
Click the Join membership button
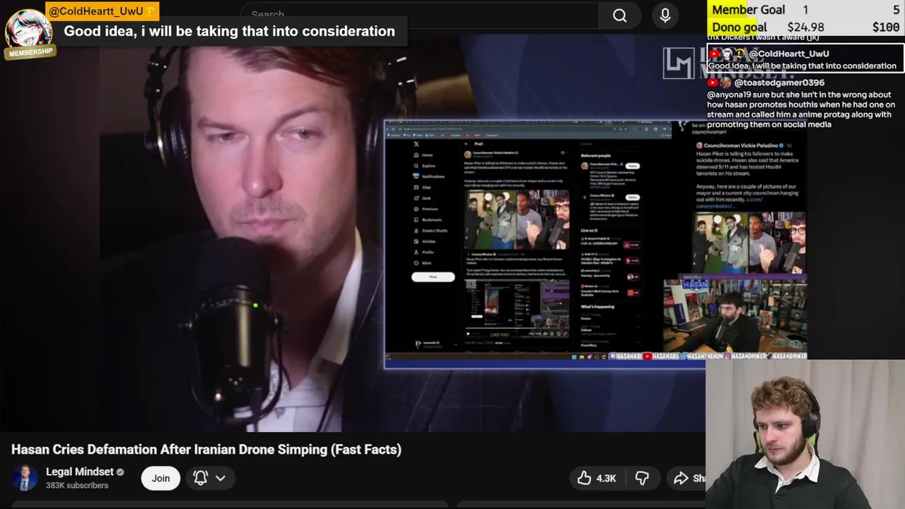point(160,479)
